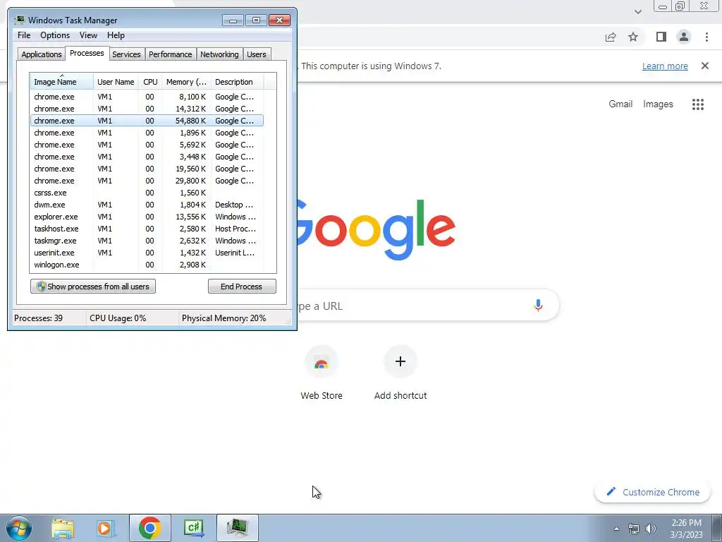722x542 pixels.
Task: Expand Chrome tab search chevron
Action: (637, 12)
